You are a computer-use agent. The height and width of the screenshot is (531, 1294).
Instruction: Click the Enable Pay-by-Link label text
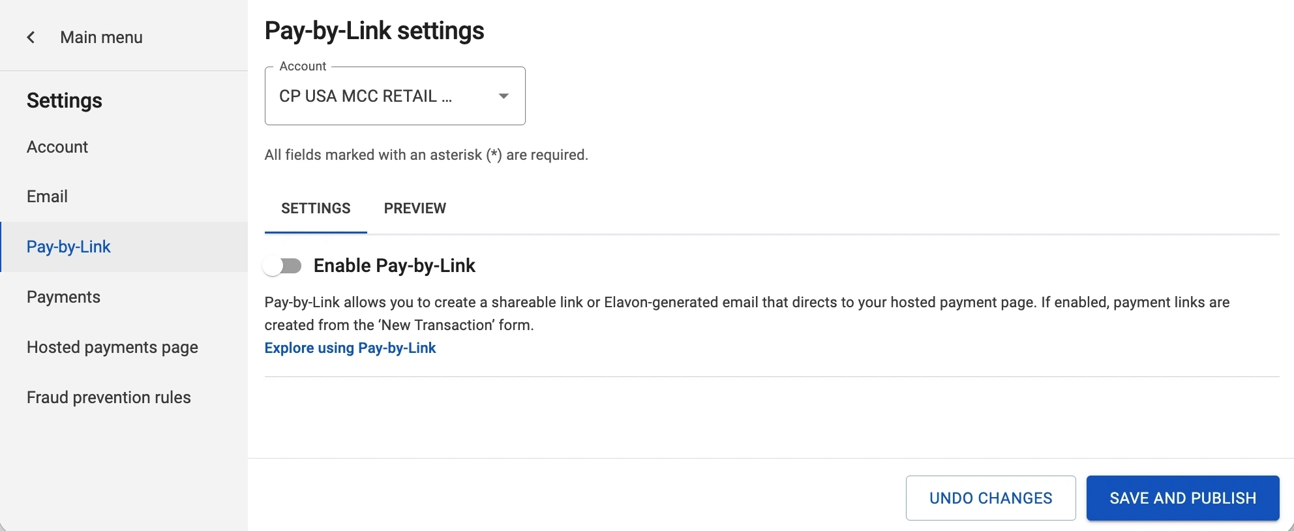[x=395, y=265]
